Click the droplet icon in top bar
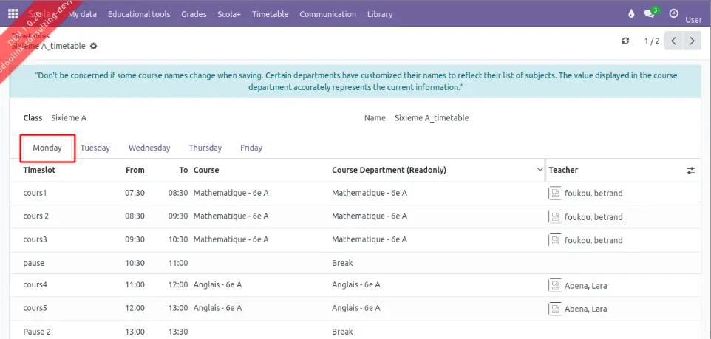Screen dimensions: 711x339 pos(630,14)
